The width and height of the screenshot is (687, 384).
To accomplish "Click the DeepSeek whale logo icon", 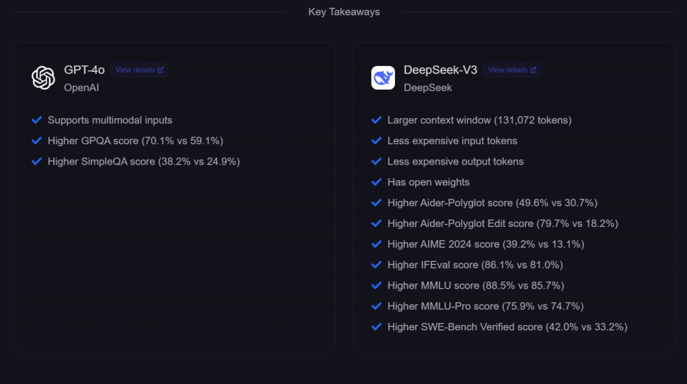I will click(383, 78).
